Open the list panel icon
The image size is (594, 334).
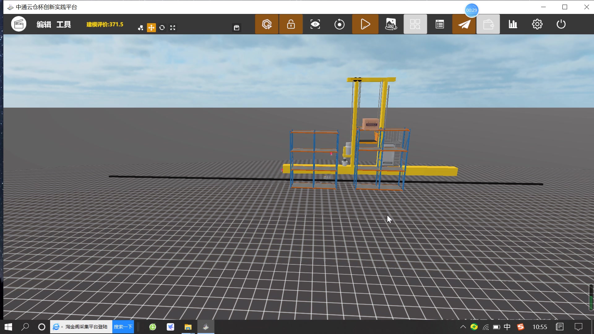440,24
